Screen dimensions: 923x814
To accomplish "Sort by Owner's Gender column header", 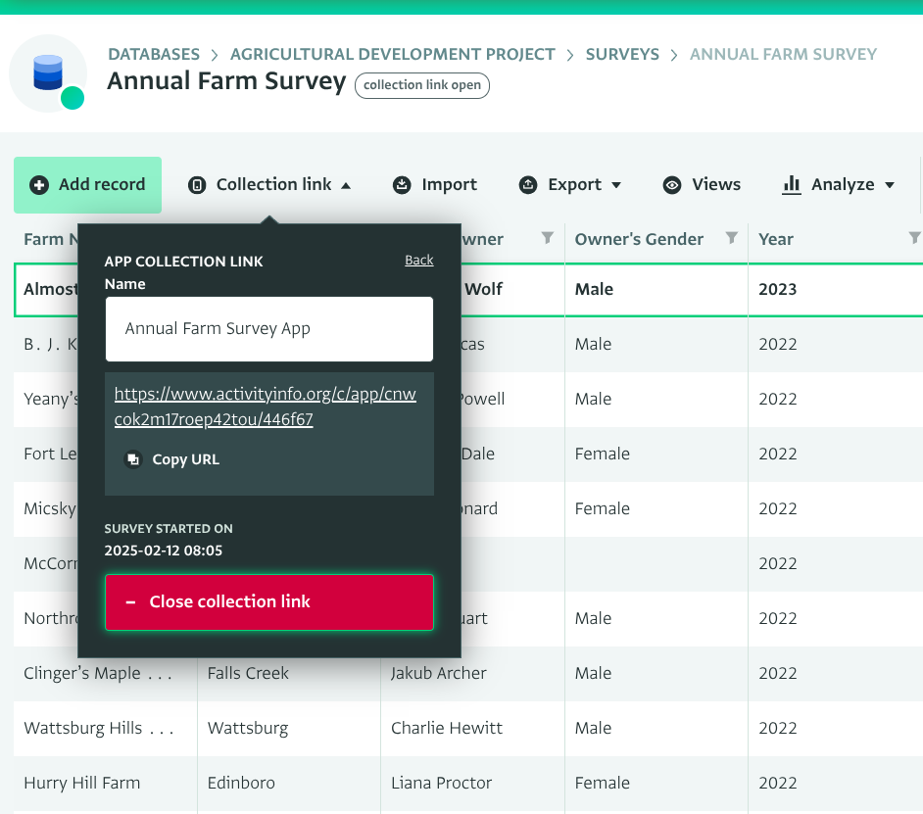I will 639,239.
